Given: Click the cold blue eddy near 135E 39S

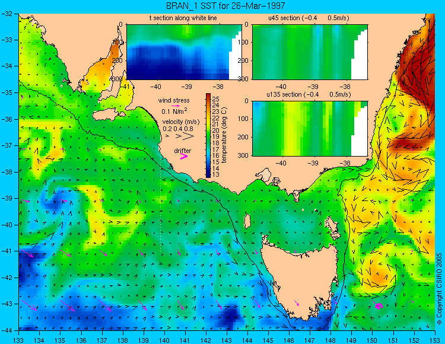Looking at the screenshot, I should [x=54, y=200].
